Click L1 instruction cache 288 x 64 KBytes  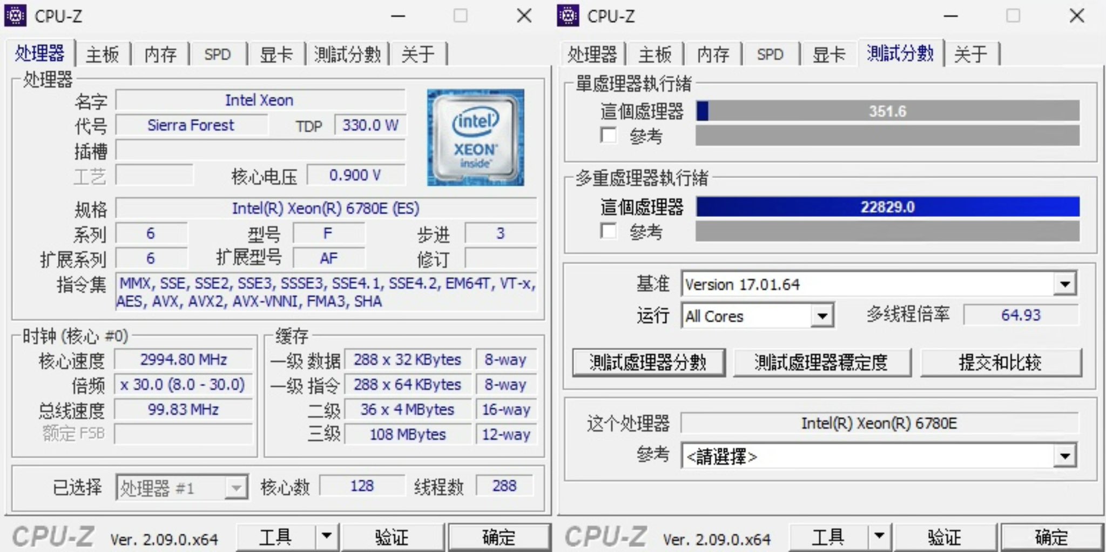point(408,385)
